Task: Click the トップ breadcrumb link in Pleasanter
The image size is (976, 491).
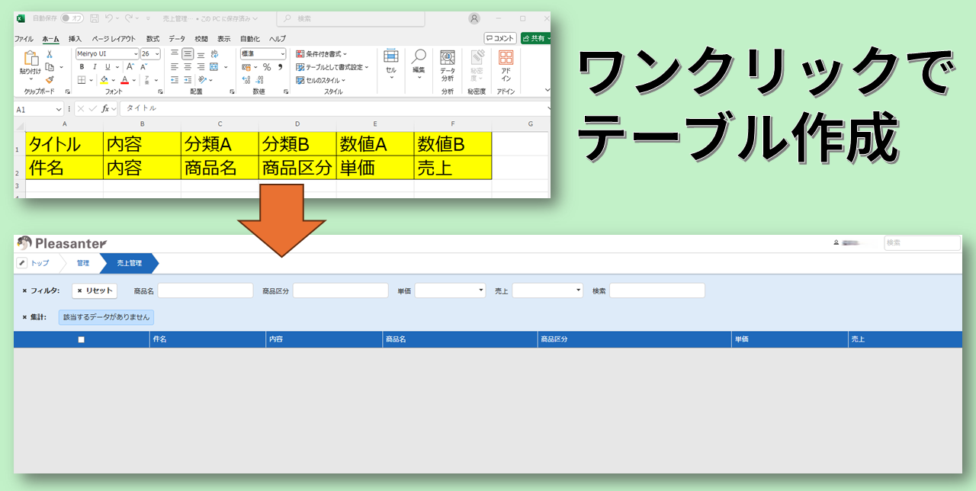Action: [x=40, y=263]
